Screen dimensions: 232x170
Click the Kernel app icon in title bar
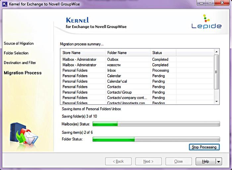click(x=5, y=4)
